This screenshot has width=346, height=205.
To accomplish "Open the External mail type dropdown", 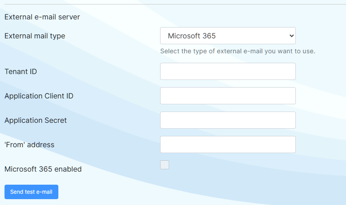I will tap(228, 36).
